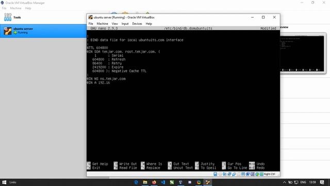Click Write Out shortcut in nano footer
330x186 pixels.
tap(125, 164)
